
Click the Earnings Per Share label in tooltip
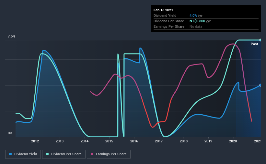(x=169, y=26)
